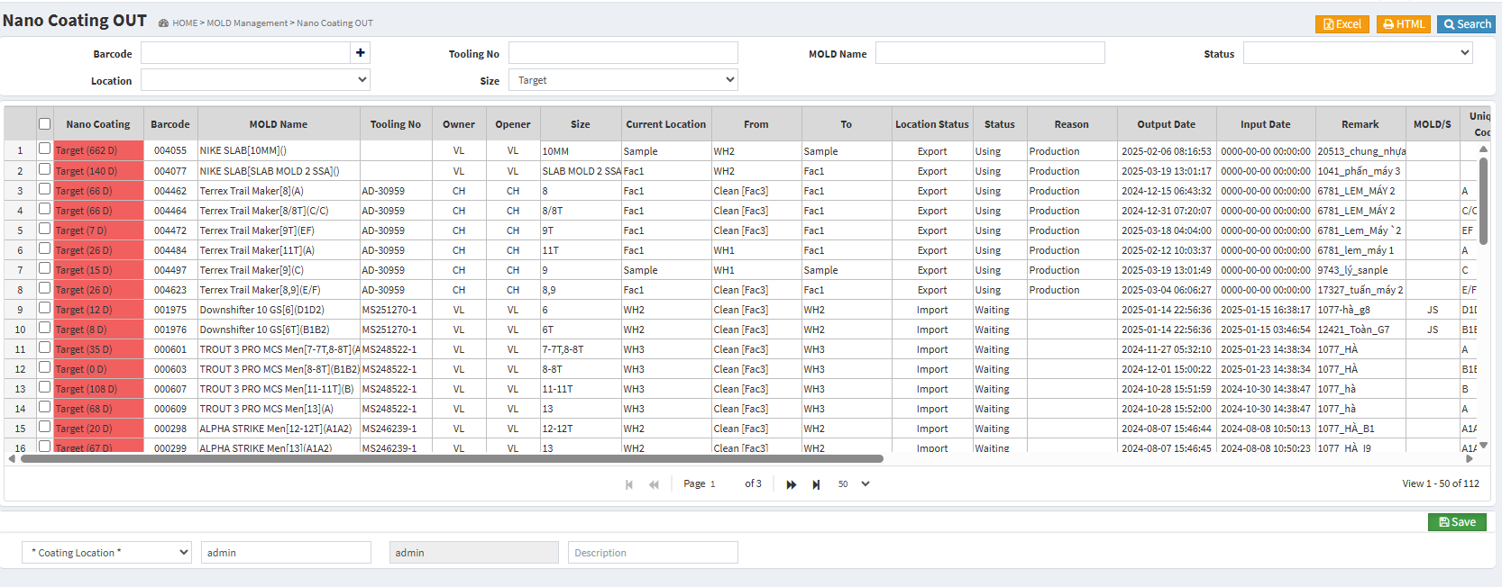Sort by Output Date column header

tap(1167, 124)
